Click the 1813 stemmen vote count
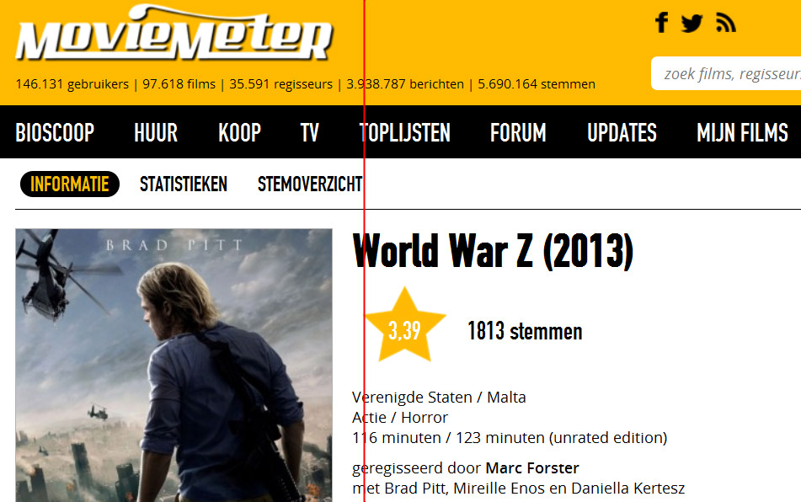 (525, 331)
